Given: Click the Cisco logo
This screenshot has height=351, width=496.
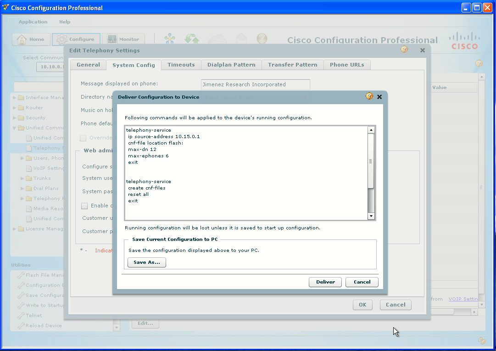Looking at the screenshot, I should point(464,41).
